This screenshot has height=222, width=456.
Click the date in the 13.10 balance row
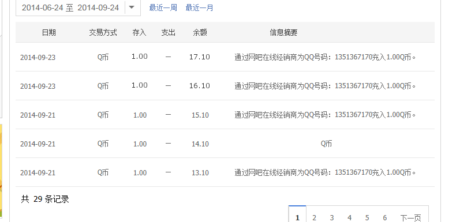click(38, 172)
